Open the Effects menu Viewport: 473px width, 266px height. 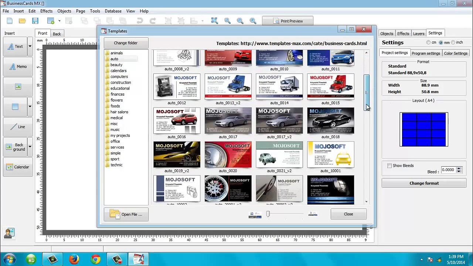pyautogui.click(x=47, y=11)
